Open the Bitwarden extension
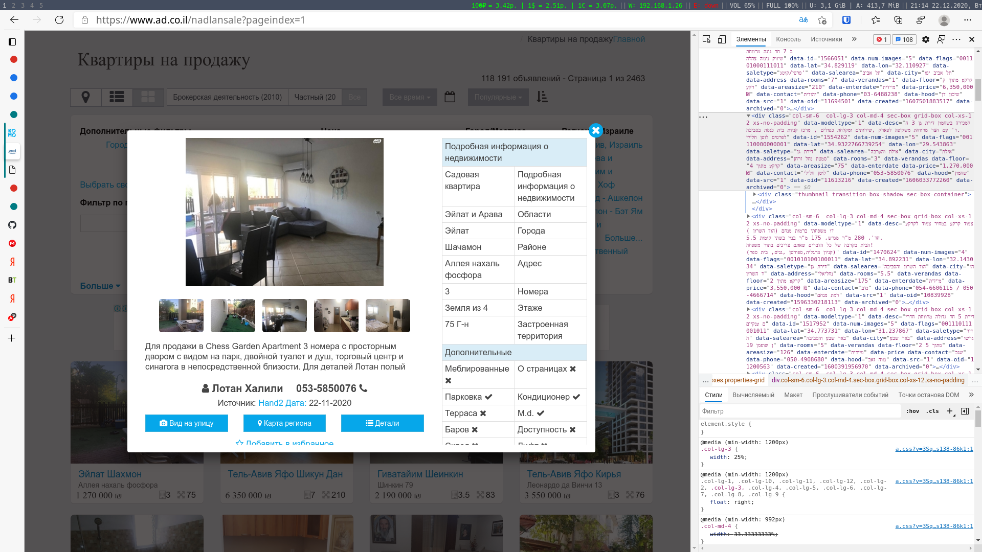The image size is (982, 552). pos(847,20)
